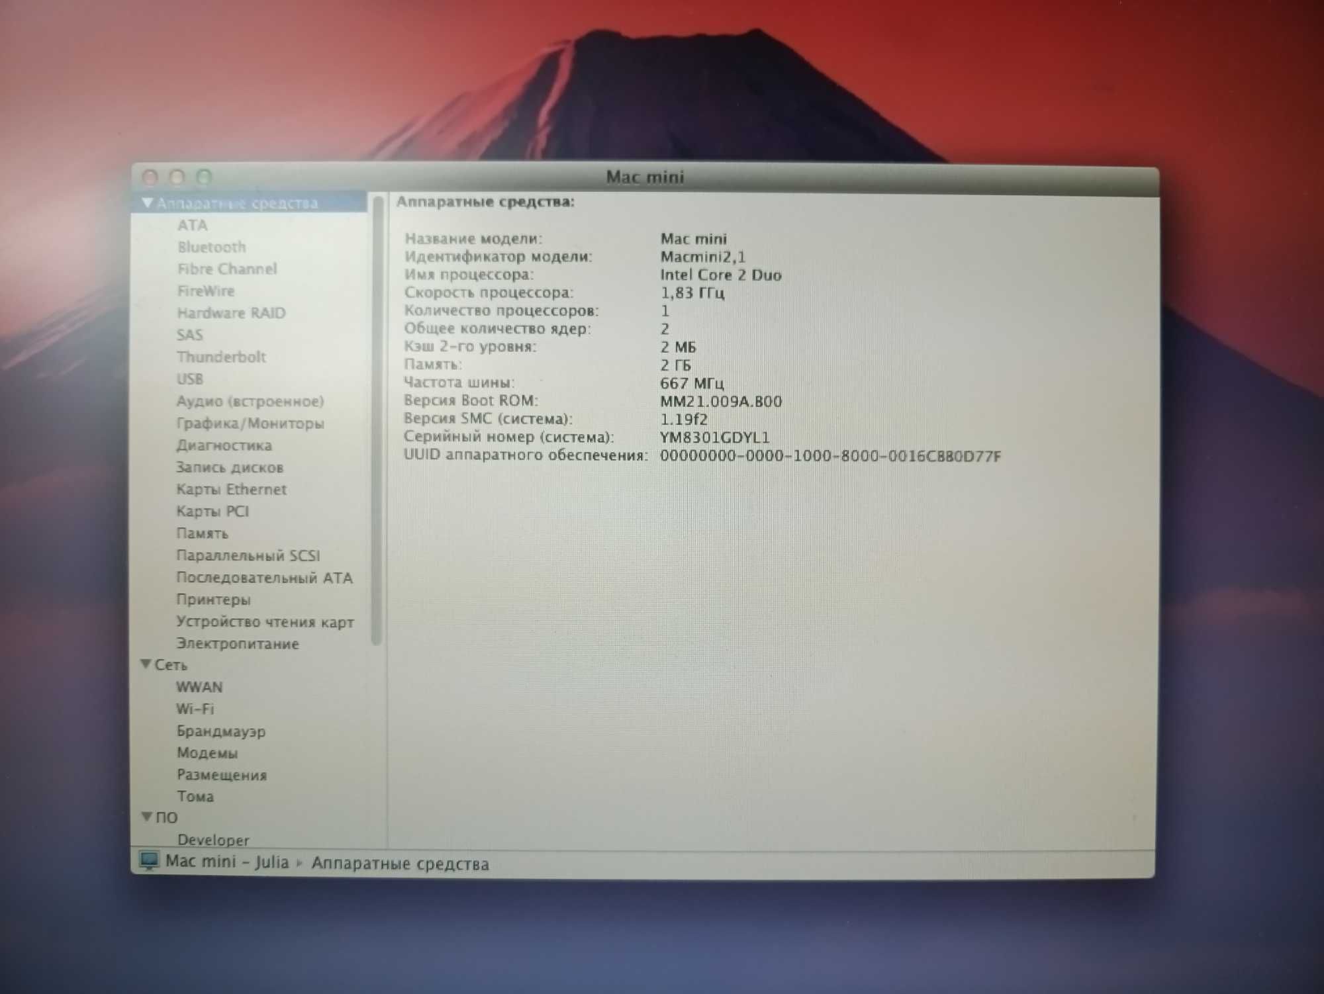Open the Память sidebar entry
This screenshot has height=994, width=1324.
coord(202,533)
